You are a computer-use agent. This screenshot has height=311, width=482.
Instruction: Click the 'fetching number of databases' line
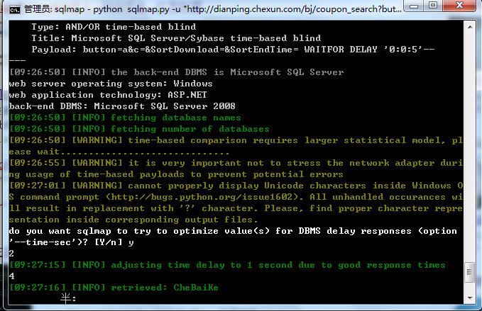pos(139,129)
